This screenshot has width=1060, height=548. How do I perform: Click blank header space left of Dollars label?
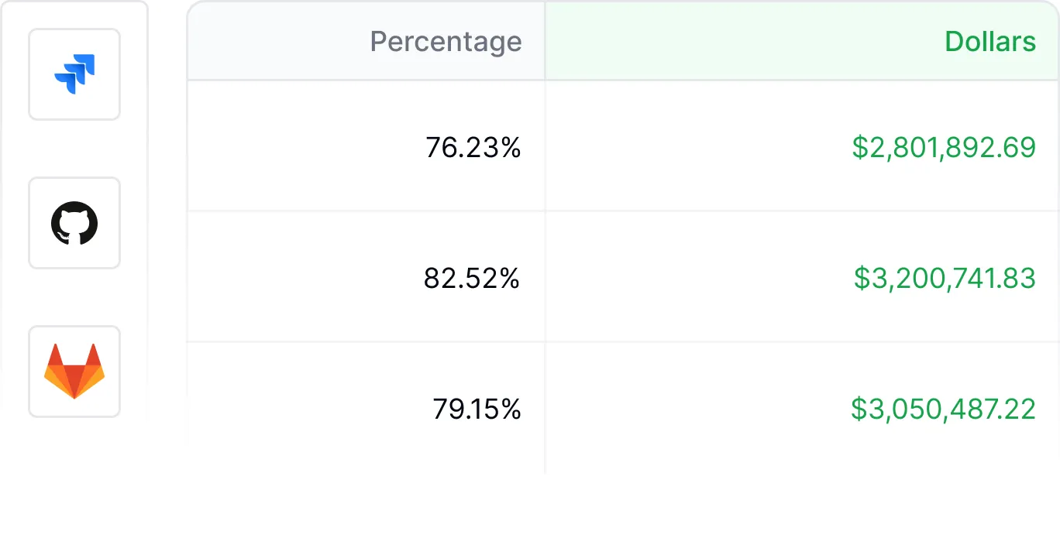pyautogui.click(x=736, y=41)
